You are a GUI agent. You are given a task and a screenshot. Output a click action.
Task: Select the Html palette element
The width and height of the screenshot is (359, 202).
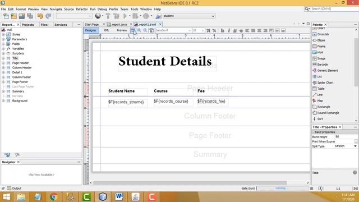click(320, 52)
